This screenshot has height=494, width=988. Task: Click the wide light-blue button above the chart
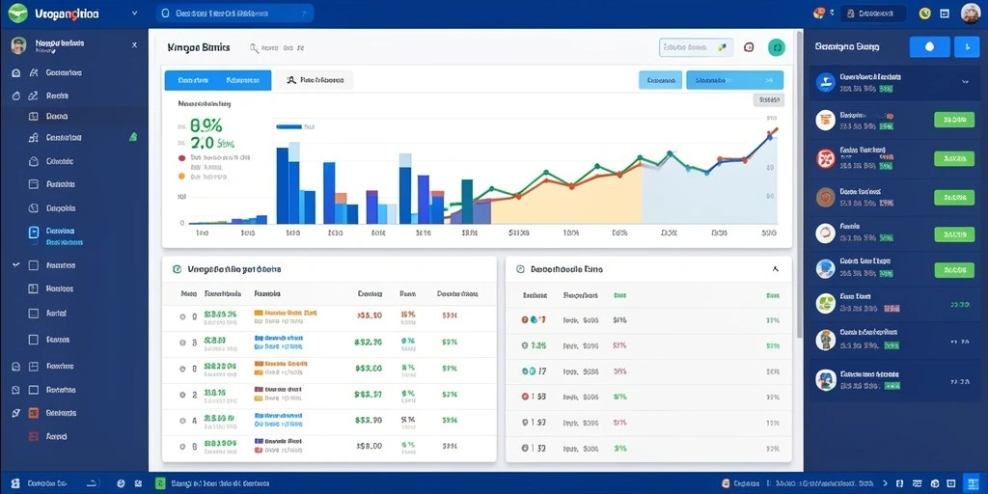tap(734, 80)
